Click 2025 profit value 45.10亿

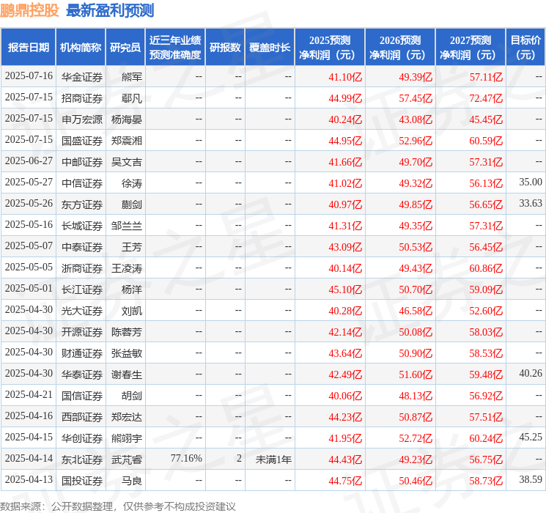[x=345, y=289]
